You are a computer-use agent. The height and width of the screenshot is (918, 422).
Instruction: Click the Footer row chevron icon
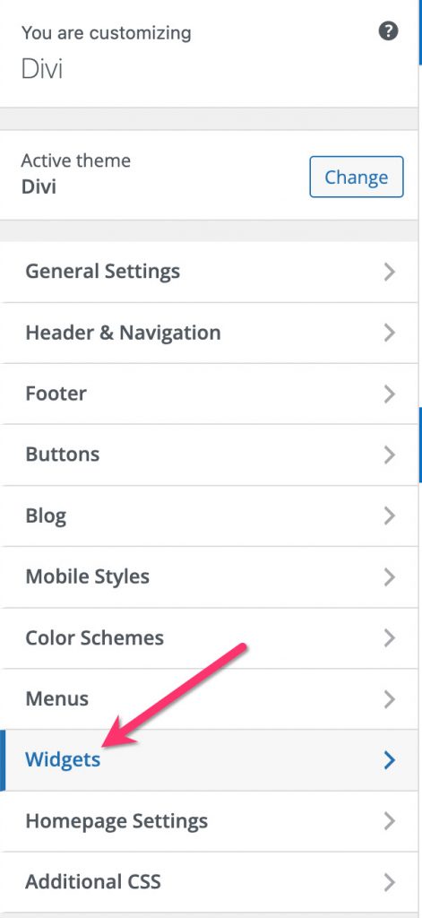click(x=390, y=394)
